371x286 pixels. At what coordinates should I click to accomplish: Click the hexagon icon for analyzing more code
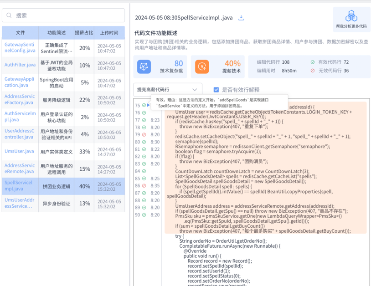coord(351,16)
